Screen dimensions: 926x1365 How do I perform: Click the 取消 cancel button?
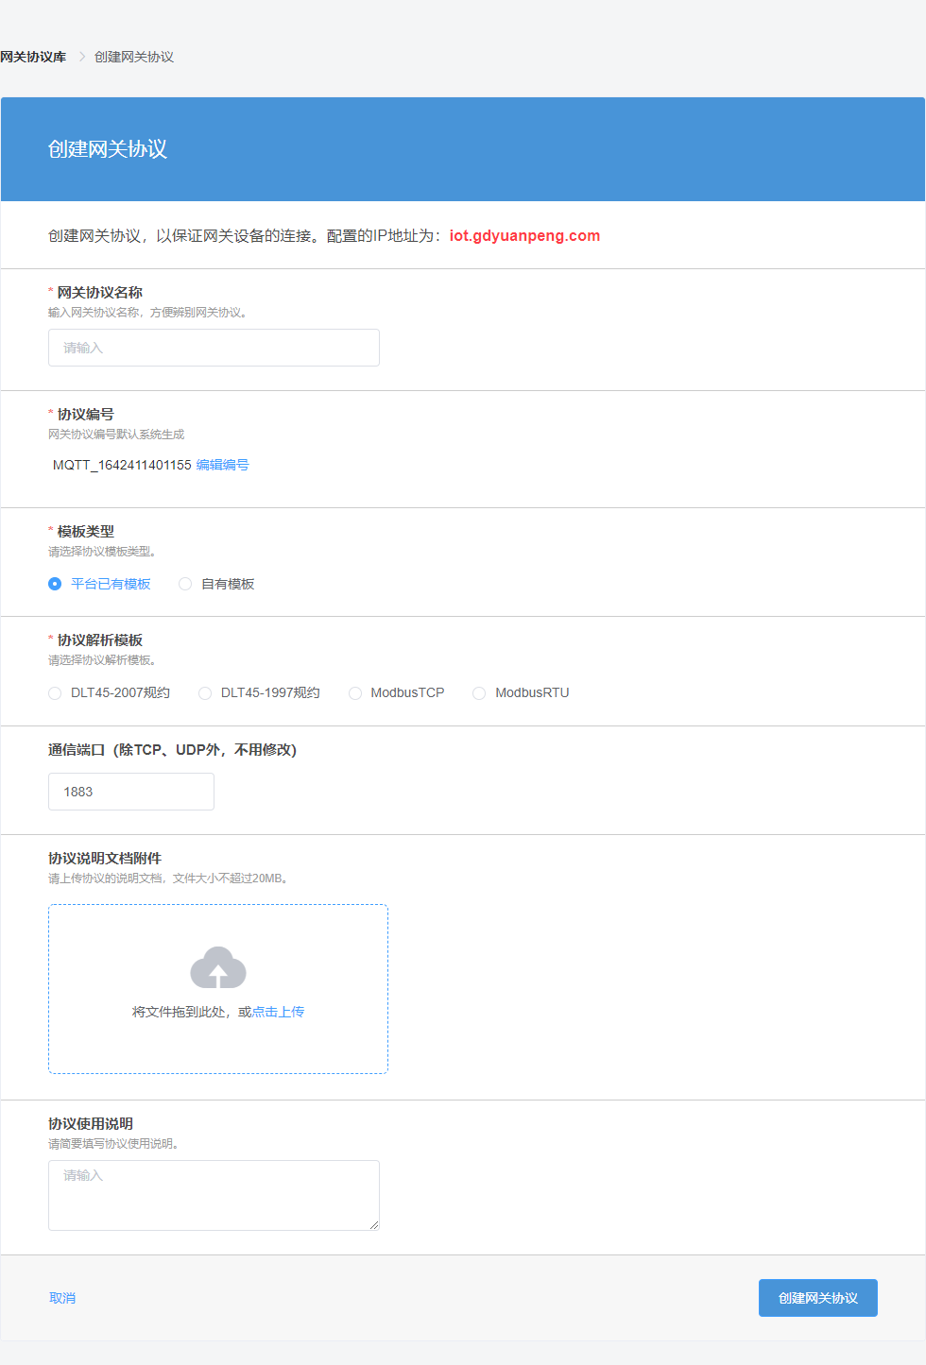[62, 1298]
